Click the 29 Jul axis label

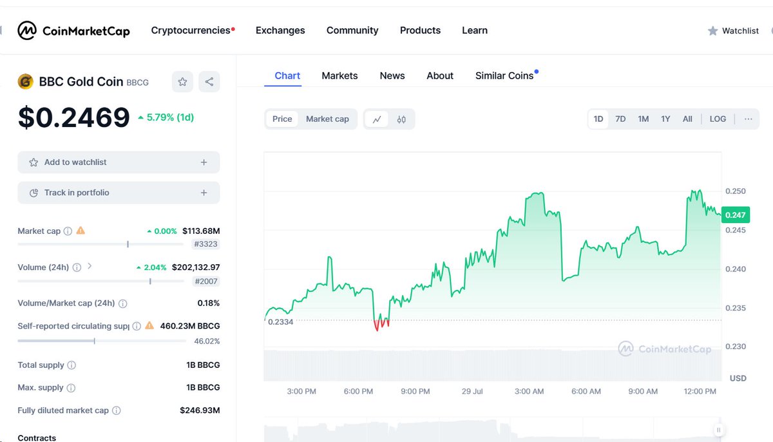(x=472, y=391)
